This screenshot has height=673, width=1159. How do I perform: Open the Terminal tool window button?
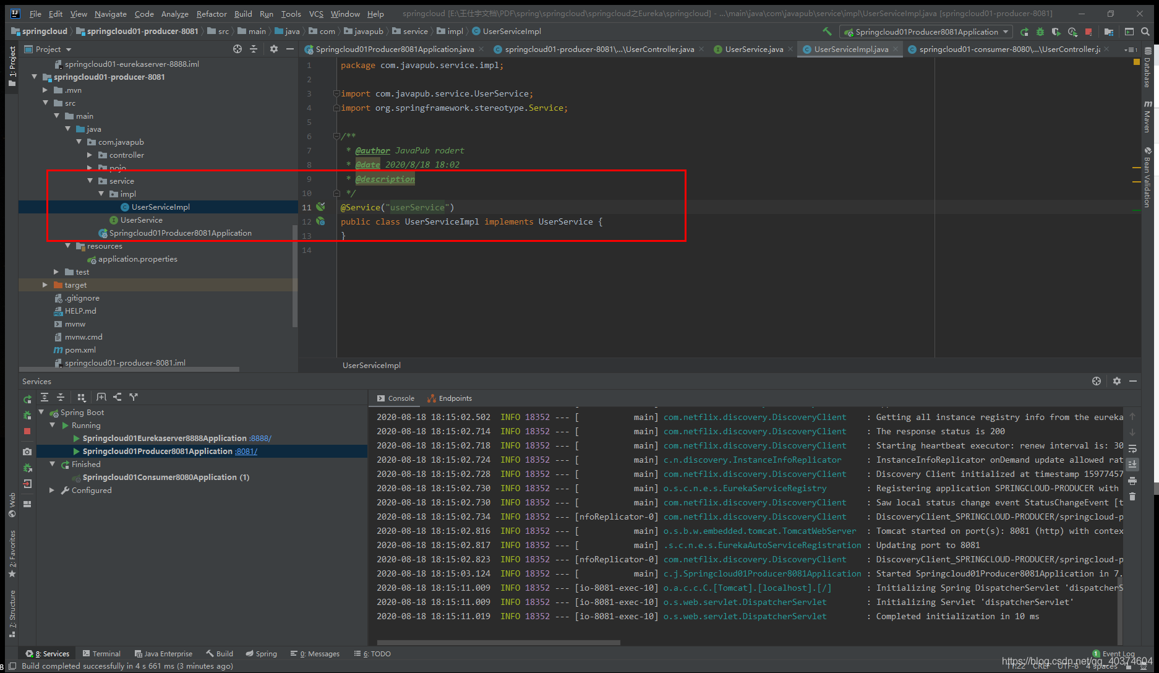point(101,654)
